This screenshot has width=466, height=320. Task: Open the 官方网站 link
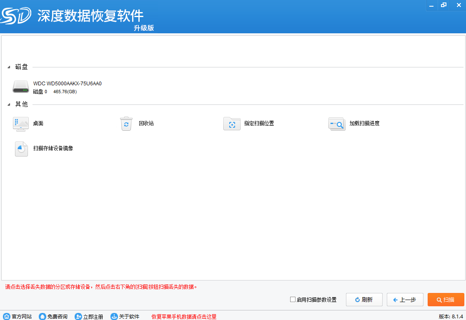(22, 317)
